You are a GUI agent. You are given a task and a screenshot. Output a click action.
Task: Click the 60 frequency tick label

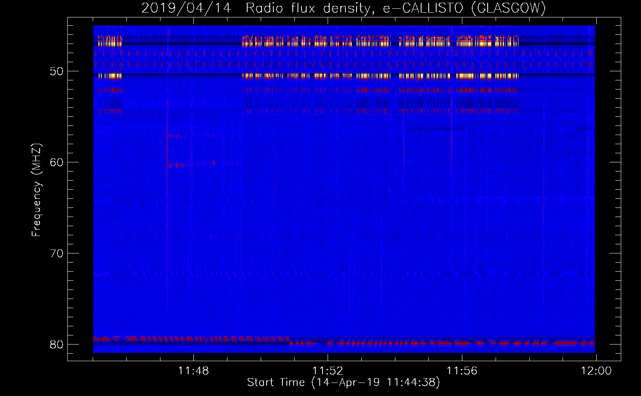(x=57, y=162)
